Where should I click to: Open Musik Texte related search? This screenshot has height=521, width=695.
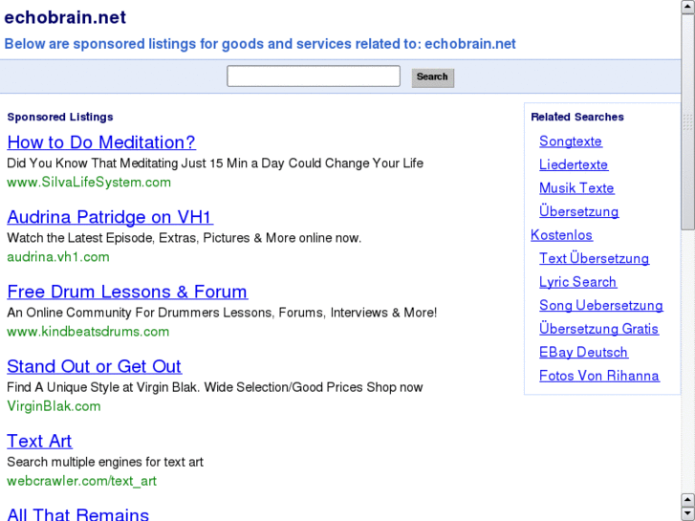click(576, 188)
